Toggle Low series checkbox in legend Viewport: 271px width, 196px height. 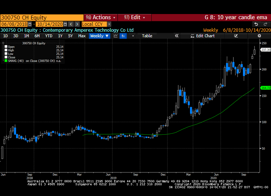pos(6,54)
